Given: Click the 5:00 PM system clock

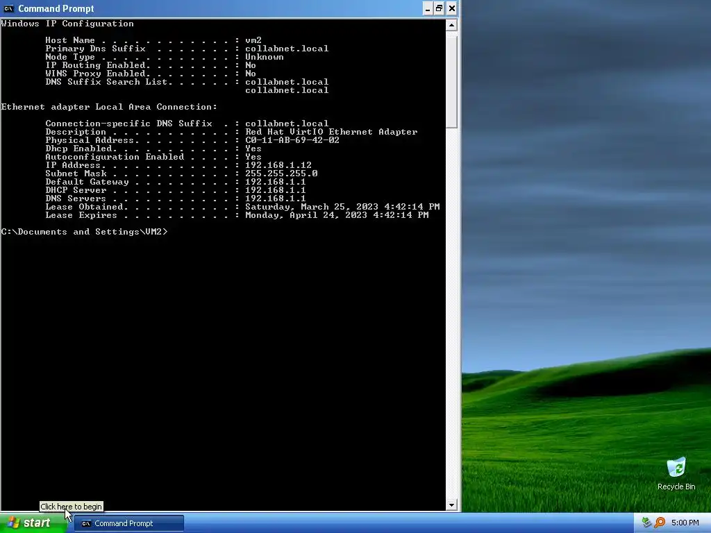Looking at the screenshot, I should pyautogui.click(x=685, y=523).
